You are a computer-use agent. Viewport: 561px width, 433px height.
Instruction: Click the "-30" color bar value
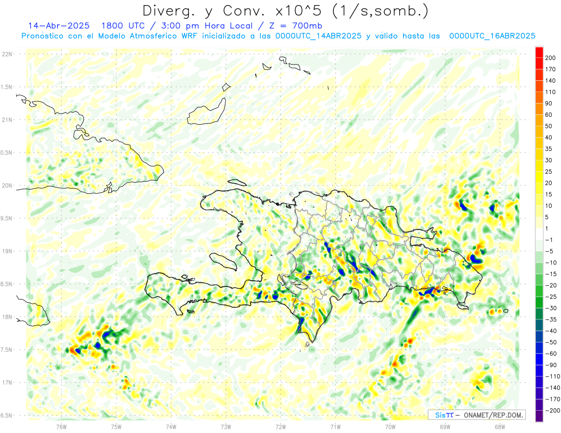click(551, 308)
